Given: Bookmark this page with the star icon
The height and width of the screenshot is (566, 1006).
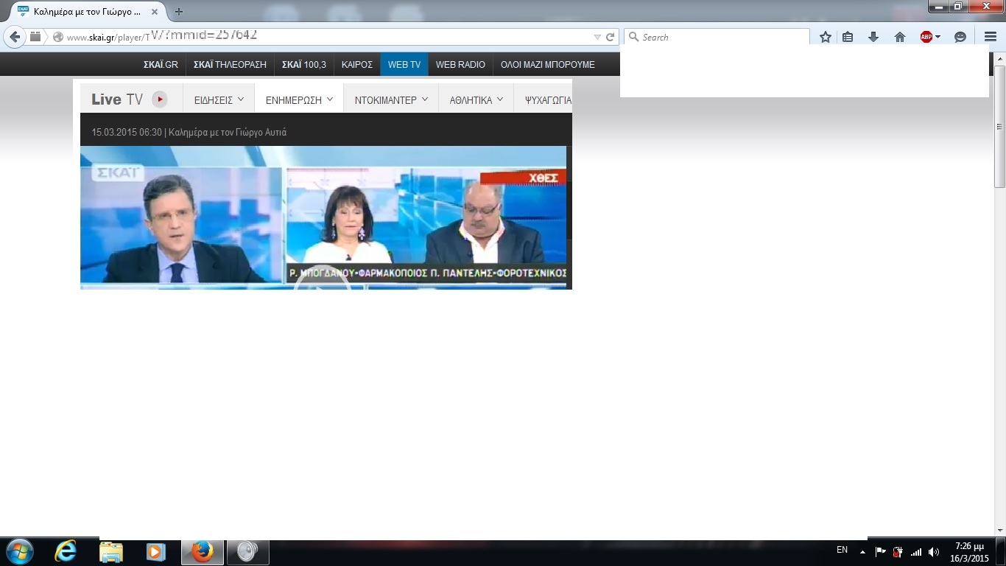Looking at the screenshot, I should coord(826,37).
